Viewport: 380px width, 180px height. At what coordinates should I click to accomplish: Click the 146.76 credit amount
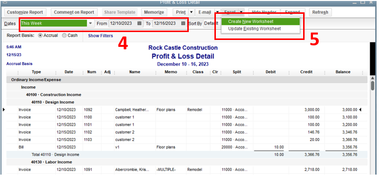pyautogui.click(x=314, y=132)
